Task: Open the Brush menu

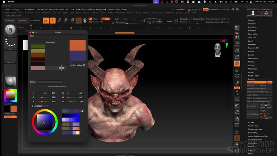Action: 14,13
